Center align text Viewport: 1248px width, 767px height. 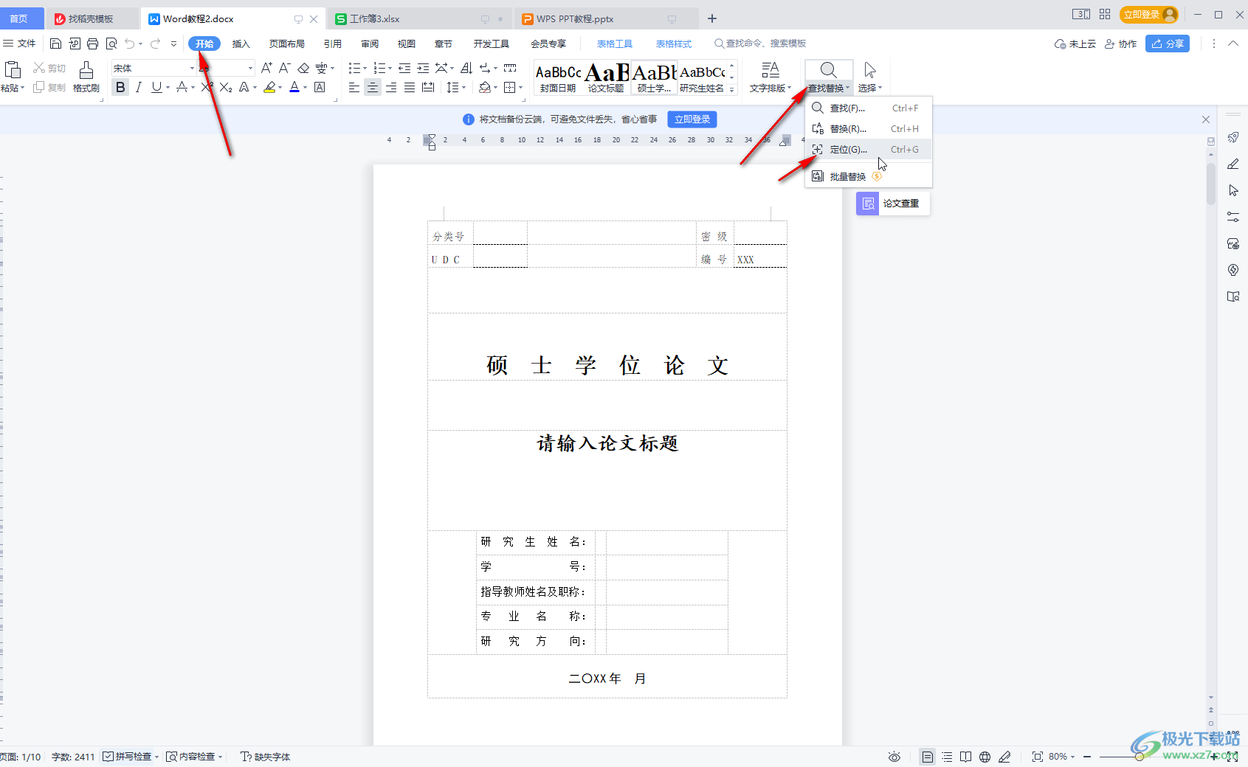tap(373, 88)
